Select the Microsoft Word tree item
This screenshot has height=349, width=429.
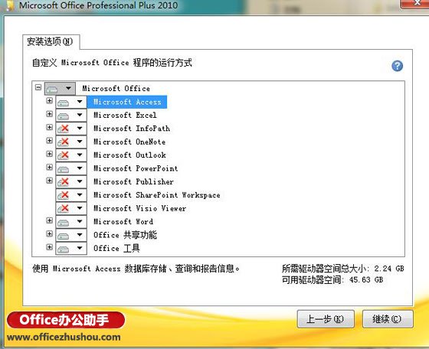click(123, 222)
